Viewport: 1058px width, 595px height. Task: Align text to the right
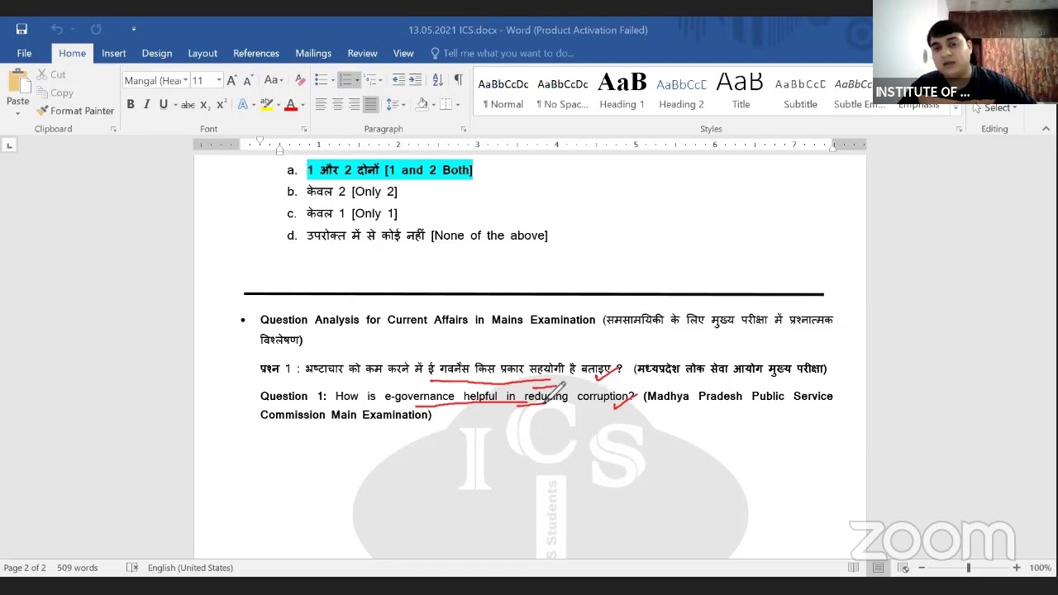[x=354, y=105]
